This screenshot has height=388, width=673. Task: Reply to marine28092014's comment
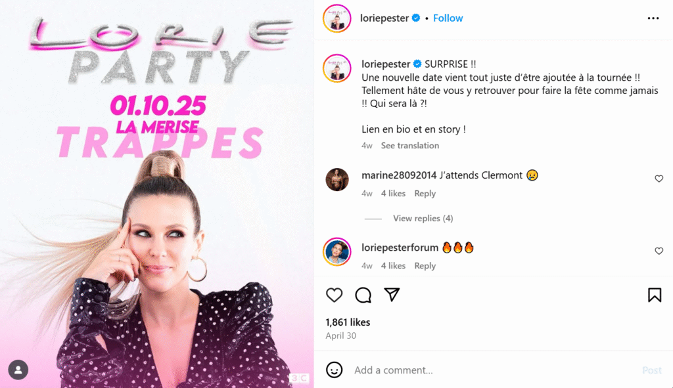[x=425, y=194]
